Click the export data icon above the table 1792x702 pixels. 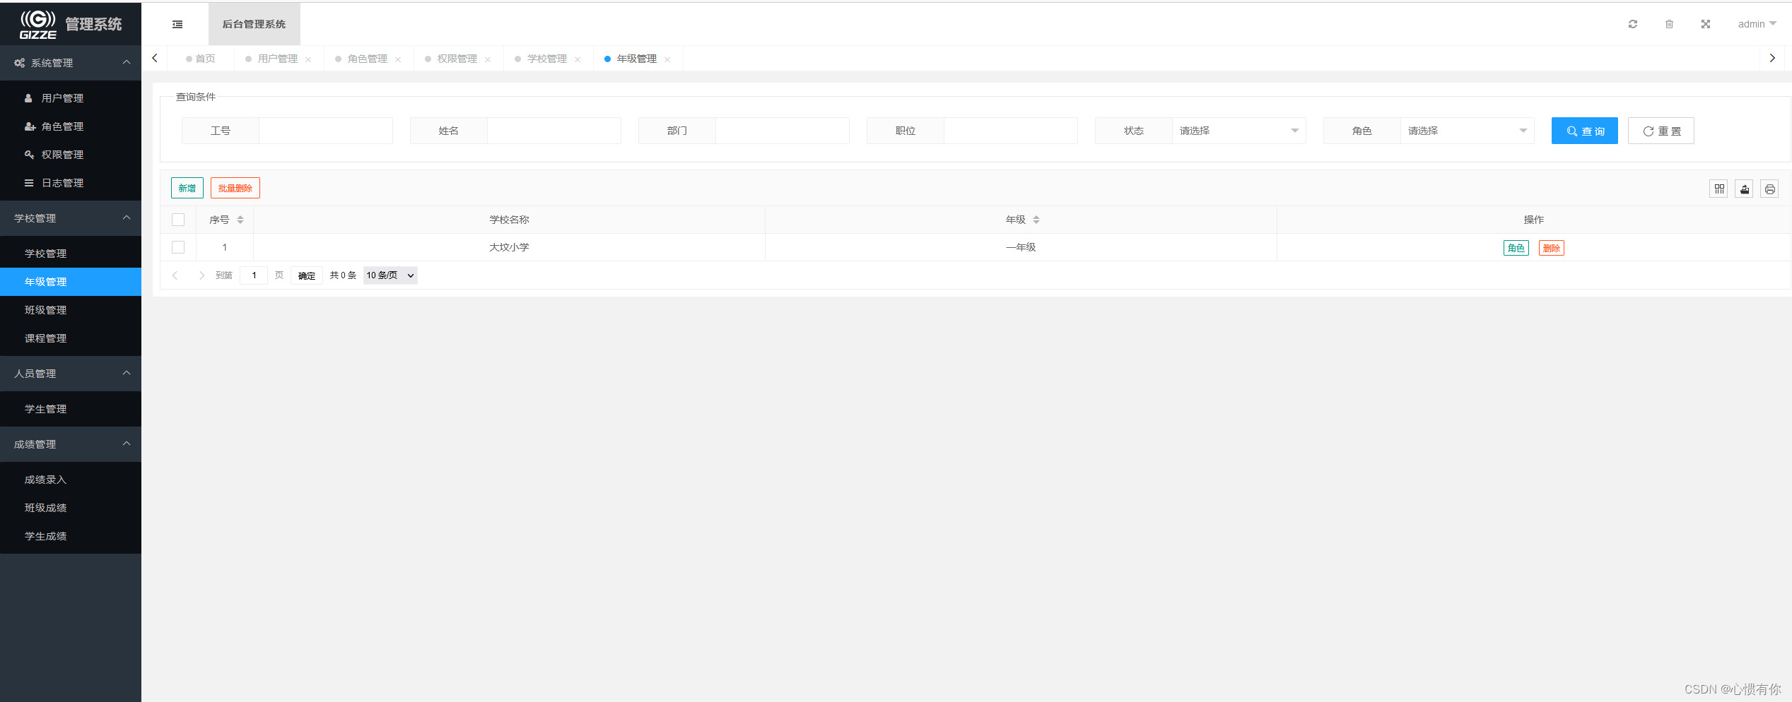[x=1744, y=188]
